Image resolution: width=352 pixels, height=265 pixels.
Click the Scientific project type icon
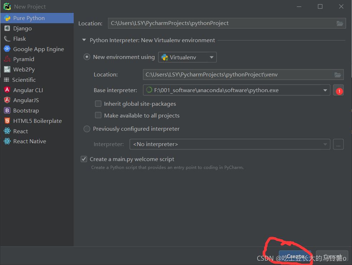pos(8,80)
